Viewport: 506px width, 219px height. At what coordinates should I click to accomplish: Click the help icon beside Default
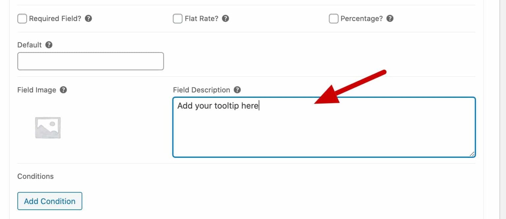[x=48, y=45]
